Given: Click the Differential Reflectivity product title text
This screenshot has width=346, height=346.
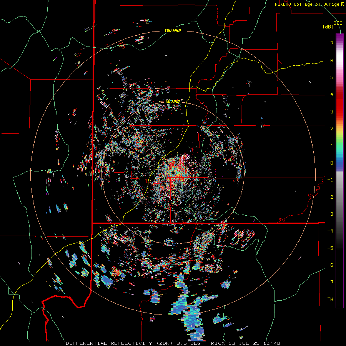Looking at the screenshot, I should 120,343.
